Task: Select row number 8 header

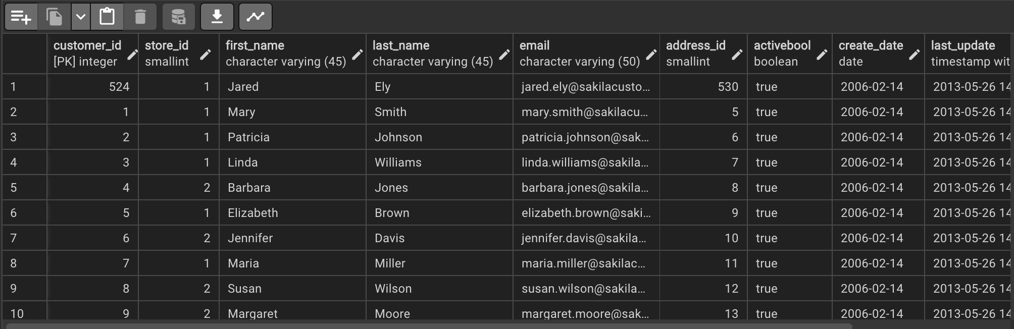Action: click(x=25, y=263)
